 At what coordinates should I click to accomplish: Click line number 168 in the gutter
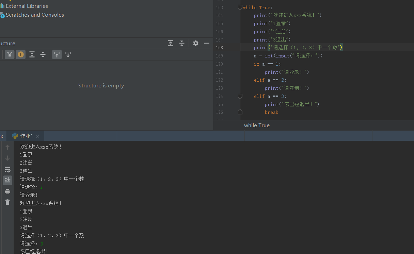click(x=219, y=48)
